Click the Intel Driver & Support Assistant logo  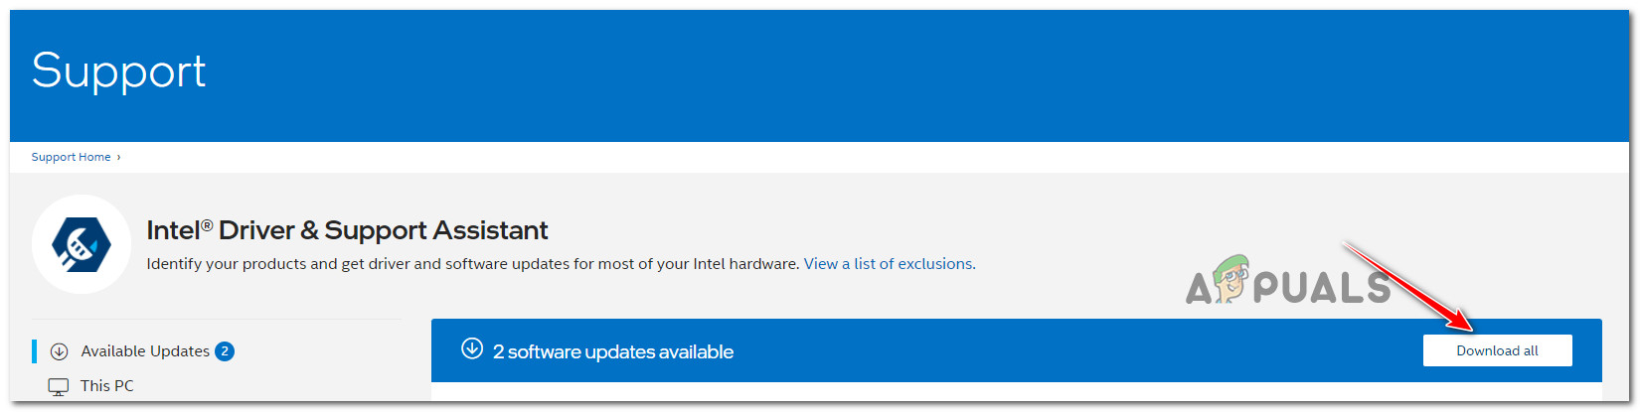pos(81,244)
